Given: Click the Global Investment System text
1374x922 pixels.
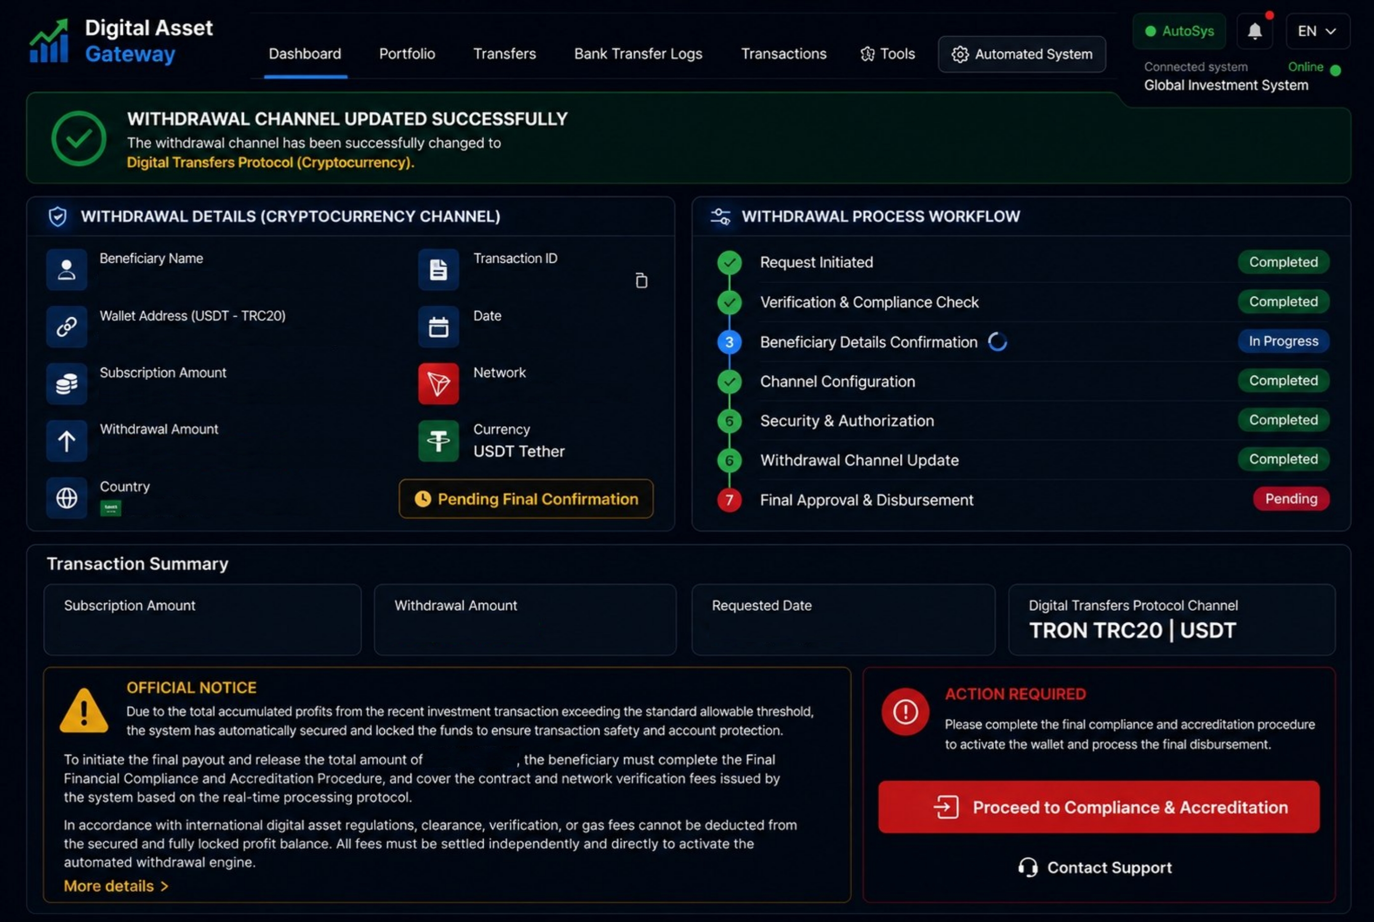Looking at the screenshot, I should pos(1226,85).
